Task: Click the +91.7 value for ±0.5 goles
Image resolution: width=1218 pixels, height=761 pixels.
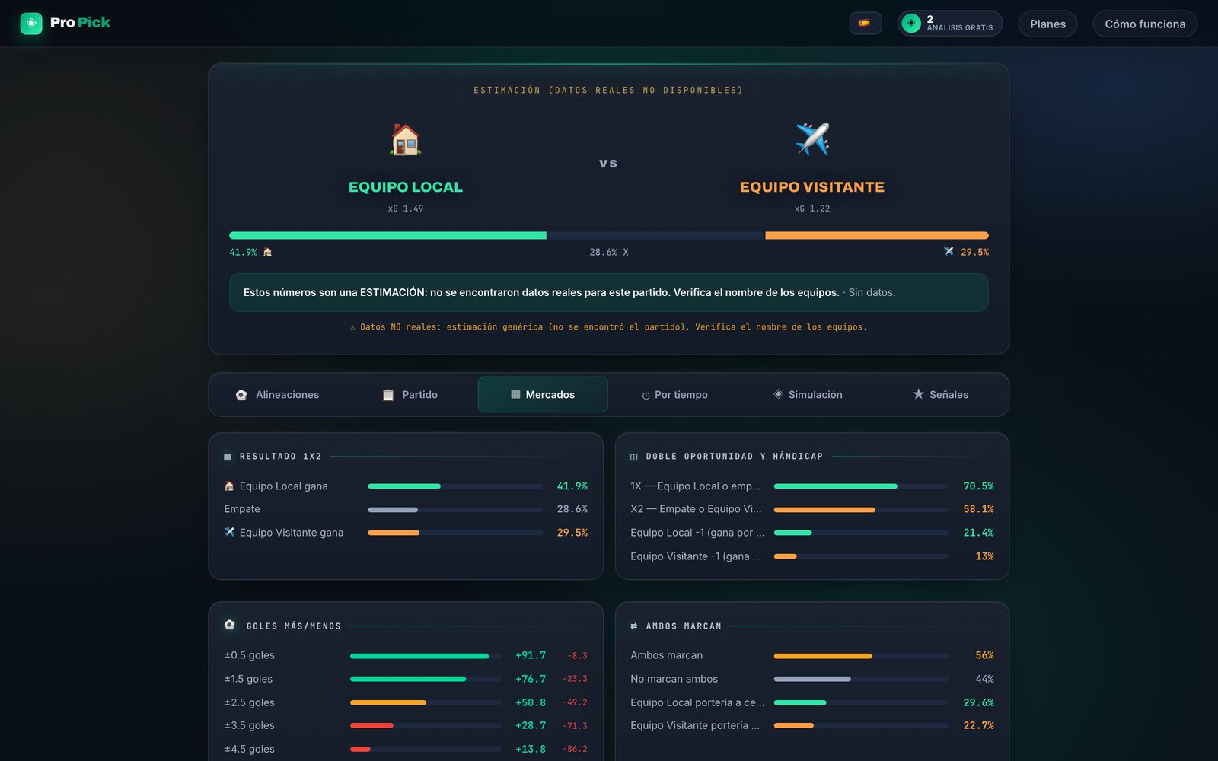Action: tap(531, 655)
